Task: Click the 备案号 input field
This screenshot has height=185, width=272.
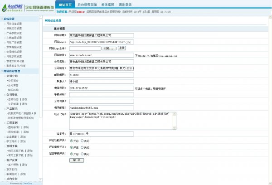Action: click(102, 134)
